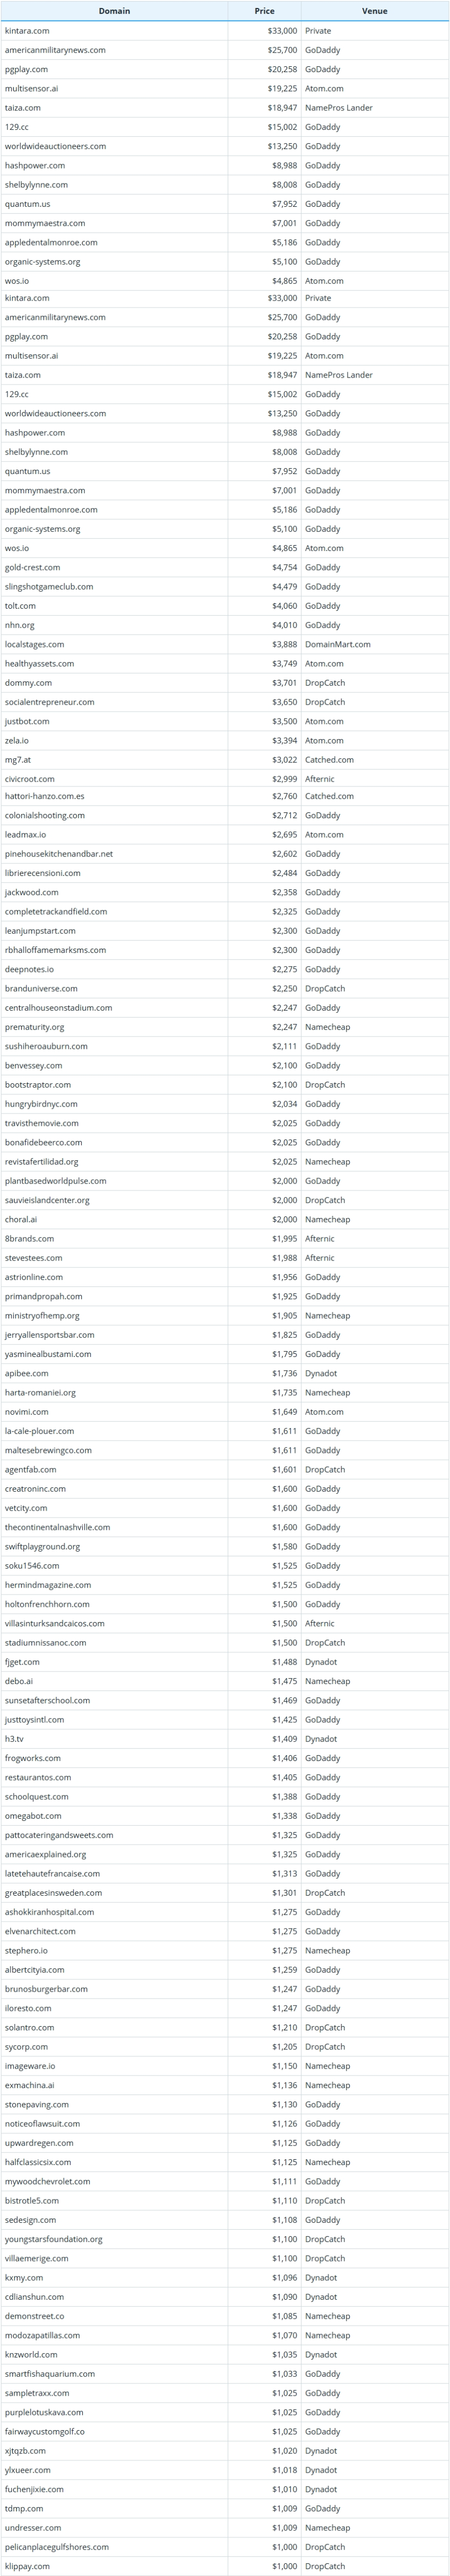The height and width of the screenshot is (2576, 450).
Task: Select the deepnotes.io domain row
Action: point(225,969)
